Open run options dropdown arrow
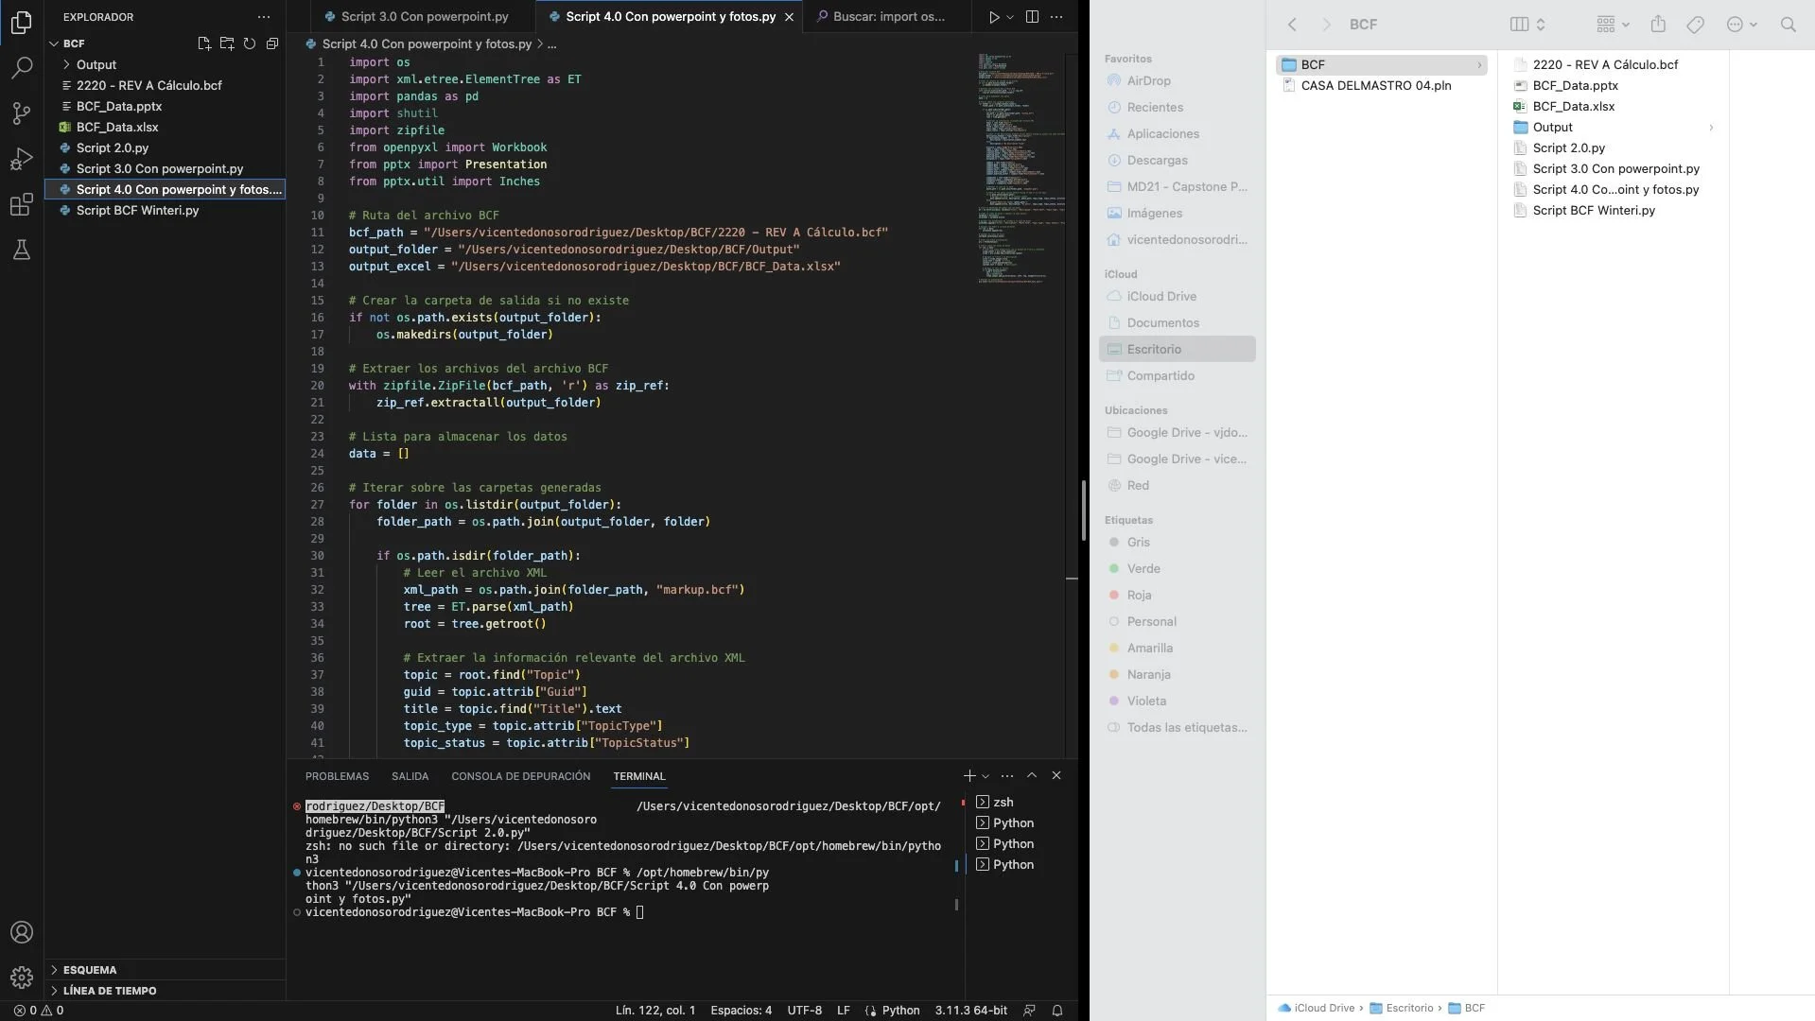The image size is (1815, 1021). [x=1010, y=17]
